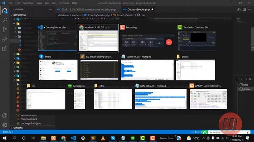Click the VLC cone icon in the taskbar
Viewport: 254px width, 142px height.
[x=103, y=138]
